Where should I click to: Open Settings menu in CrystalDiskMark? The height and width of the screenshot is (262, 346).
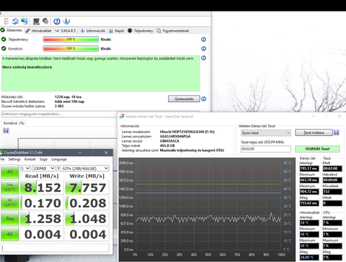(14, 159)
